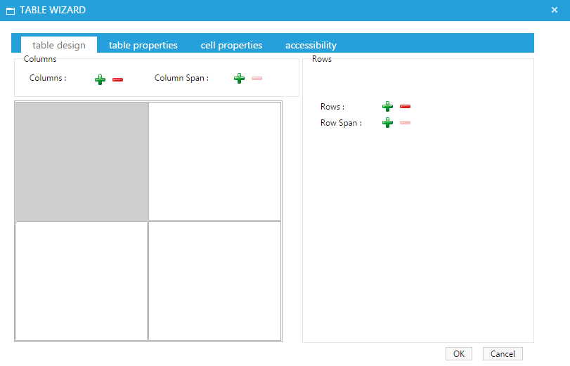
Task: Select the table design tab
Action: pyautogui.click(x=59, y=45)
